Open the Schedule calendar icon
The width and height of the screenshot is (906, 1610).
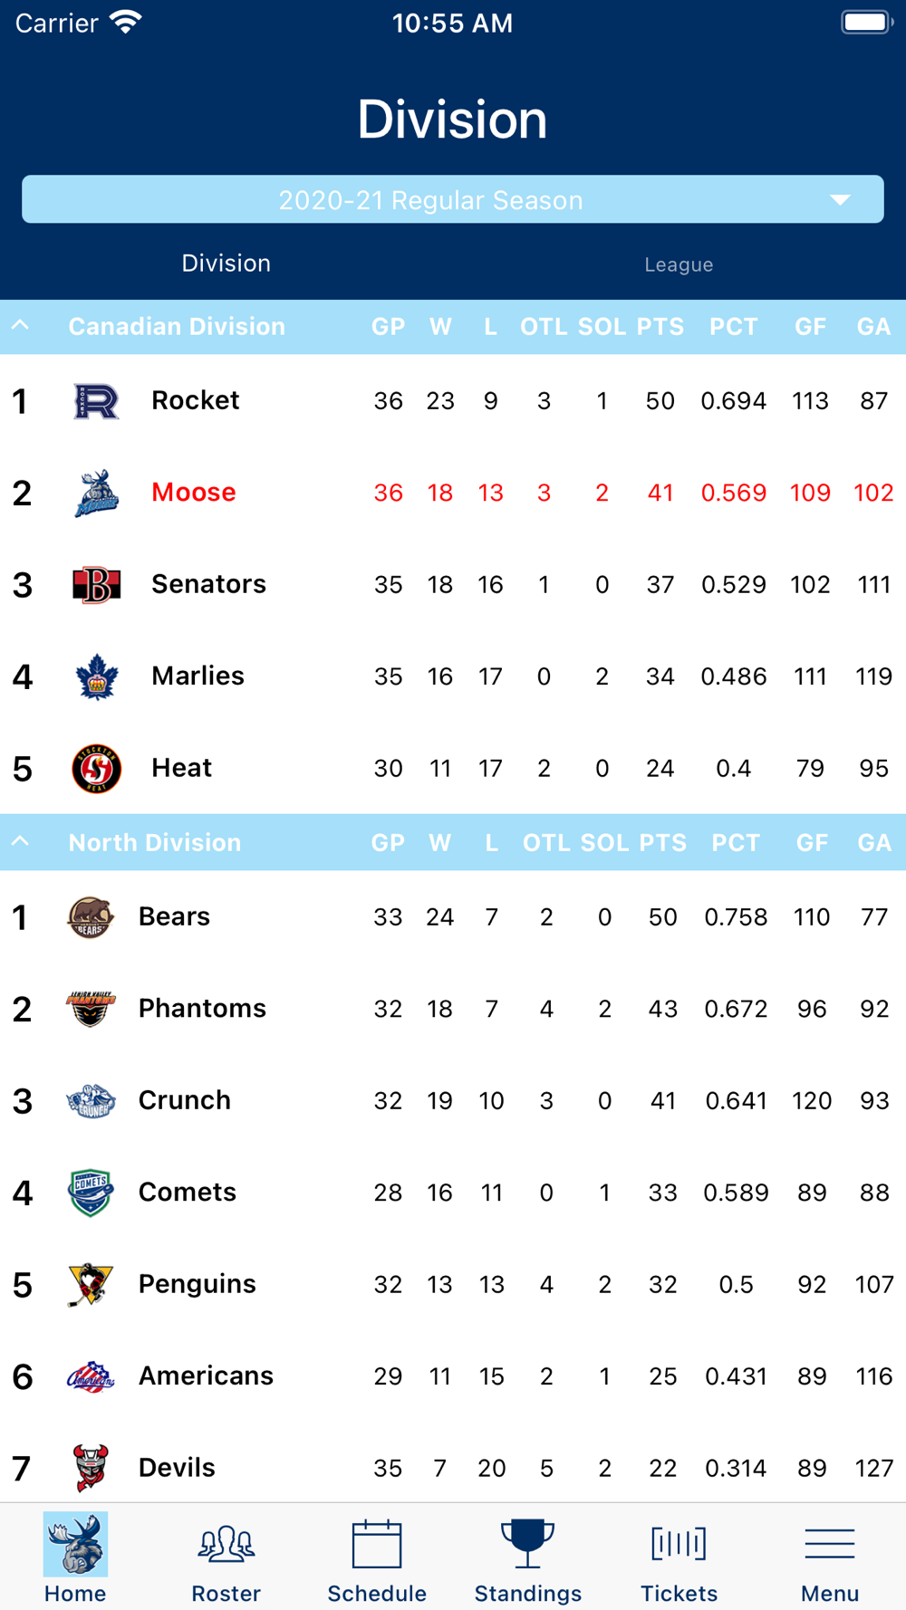377,1545
